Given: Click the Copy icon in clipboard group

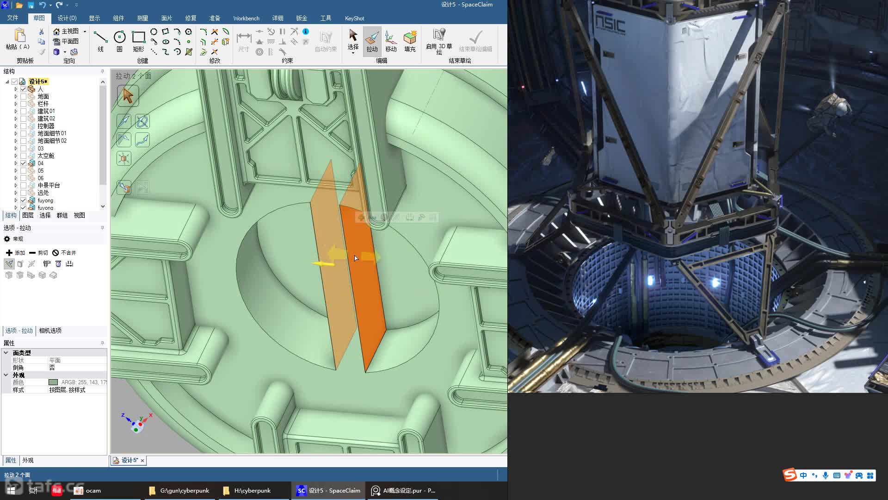Looking at the screenshot, I should (x=41, y=42).
